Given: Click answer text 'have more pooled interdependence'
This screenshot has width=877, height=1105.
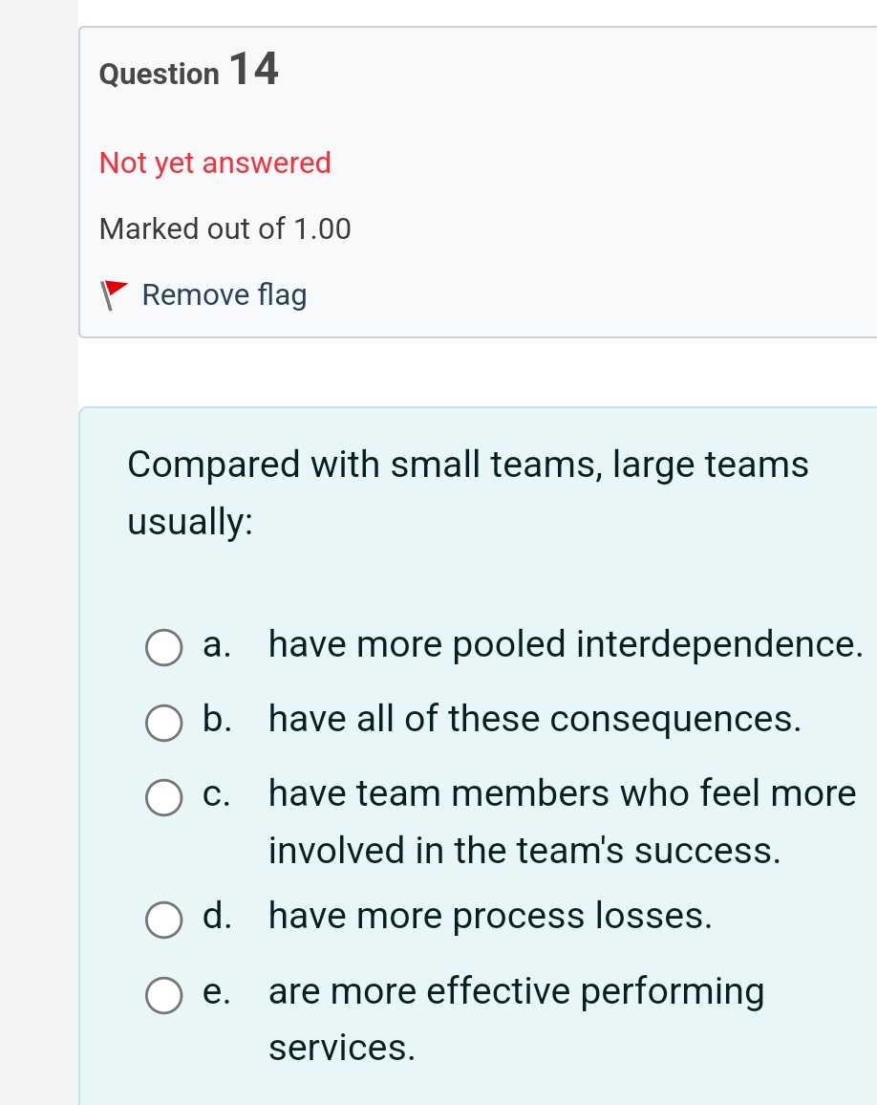Looking at the screenshot, I should tap(566, 644).
